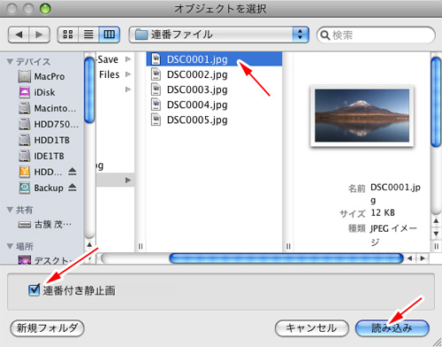Click the horizontal column scrollbar thumb

(x=286, y=258)
